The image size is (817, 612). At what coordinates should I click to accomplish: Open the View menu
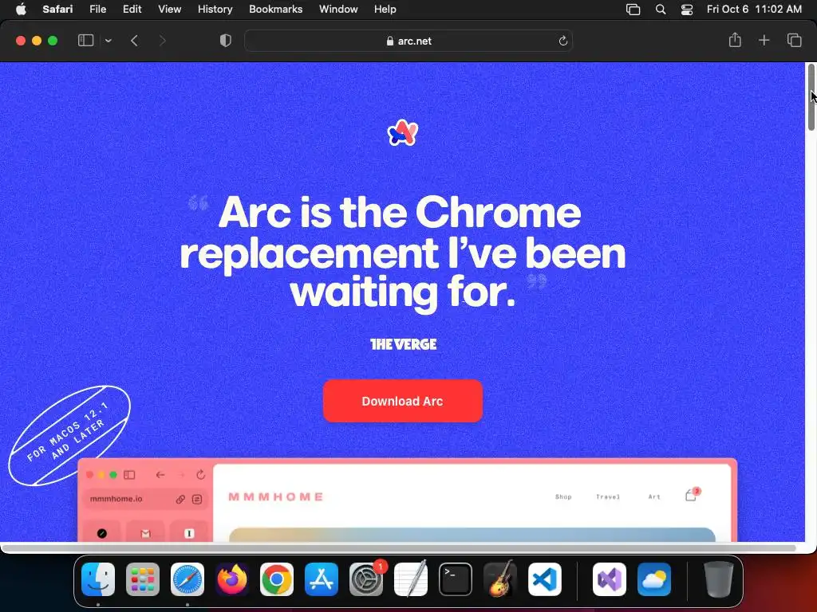169,10
